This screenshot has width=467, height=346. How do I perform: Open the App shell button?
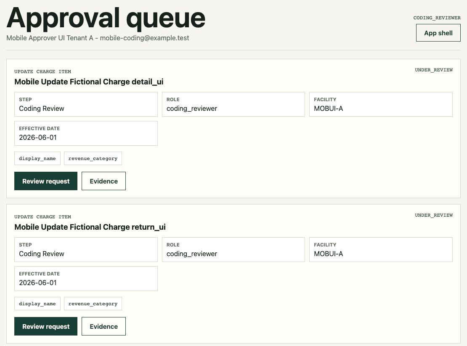coord(438,33)
